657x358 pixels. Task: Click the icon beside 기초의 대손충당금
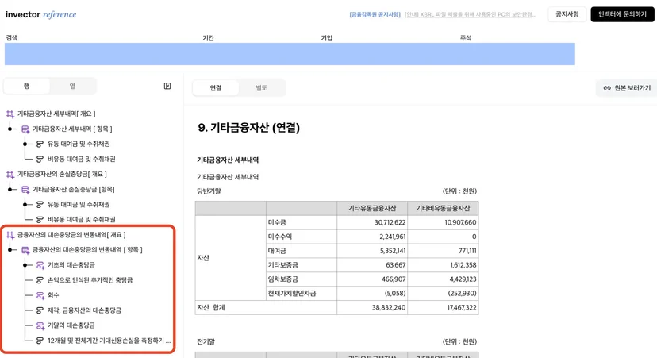40,265
